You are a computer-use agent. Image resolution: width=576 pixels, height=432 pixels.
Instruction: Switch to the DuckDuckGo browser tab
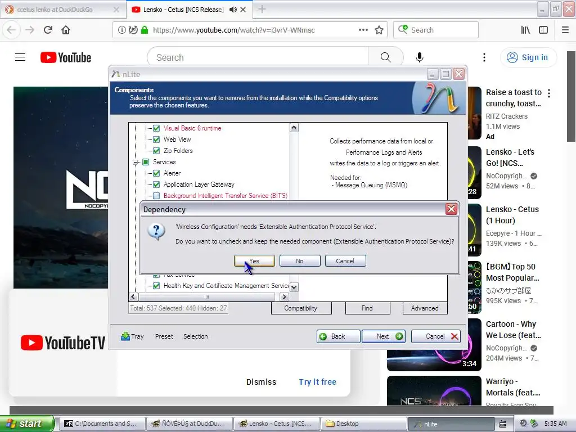click(x=62, y=10)
